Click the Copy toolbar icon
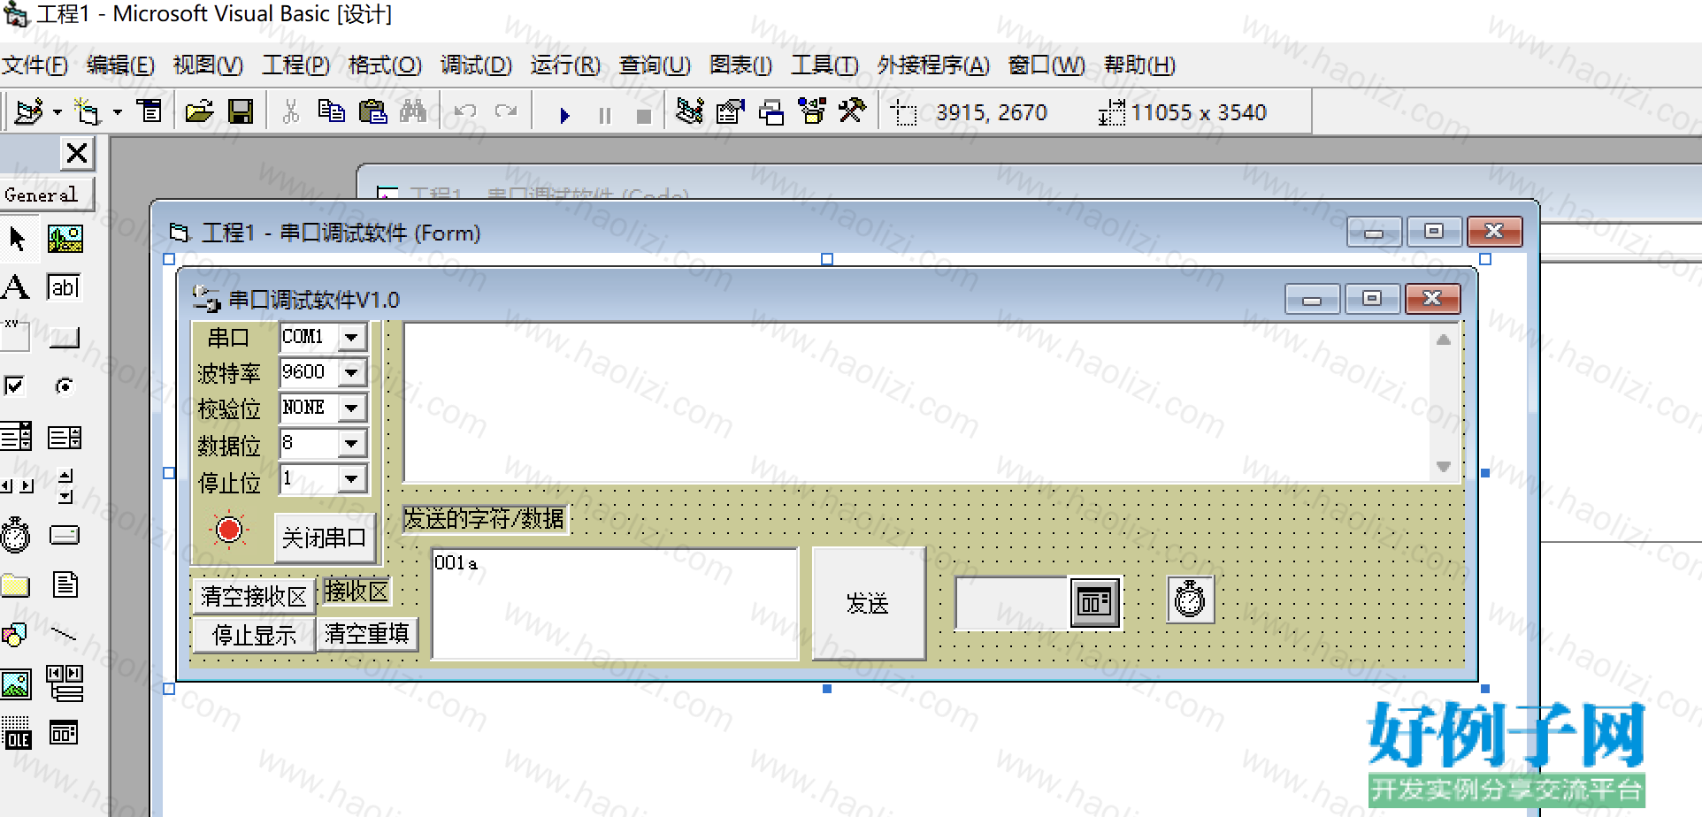Screen dimensions: 1702x817 pos(332,111)
